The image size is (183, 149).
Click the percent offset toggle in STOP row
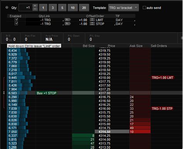coord(68,24)
